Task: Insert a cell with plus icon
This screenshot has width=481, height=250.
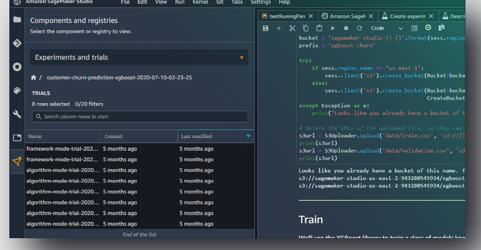Action: coord(278,28)
